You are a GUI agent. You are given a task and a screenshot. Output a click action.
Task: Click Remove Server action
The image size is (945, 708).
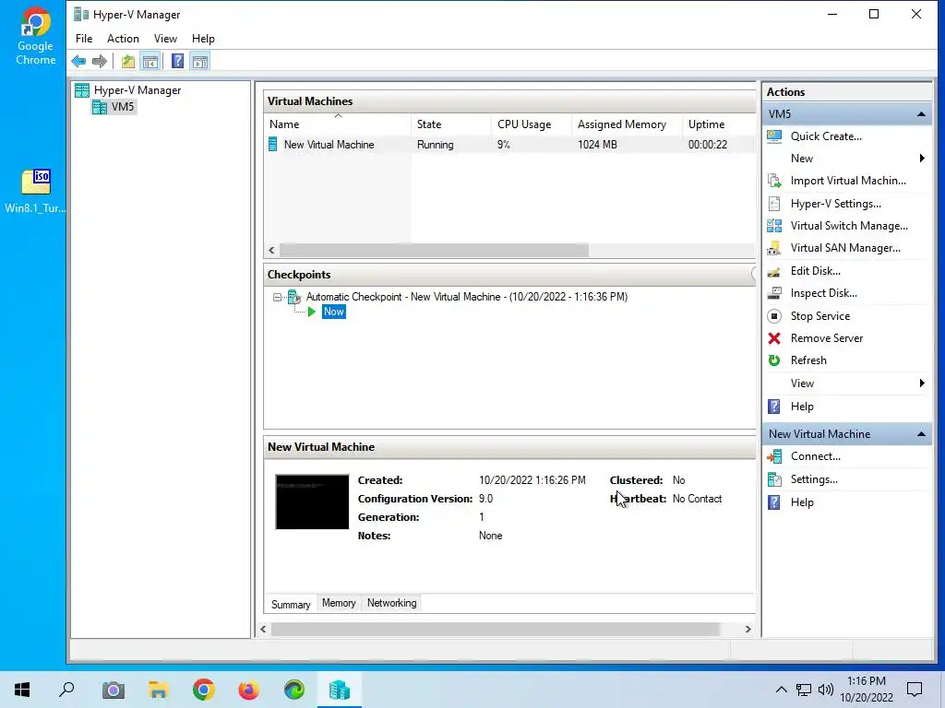point(826,338)
